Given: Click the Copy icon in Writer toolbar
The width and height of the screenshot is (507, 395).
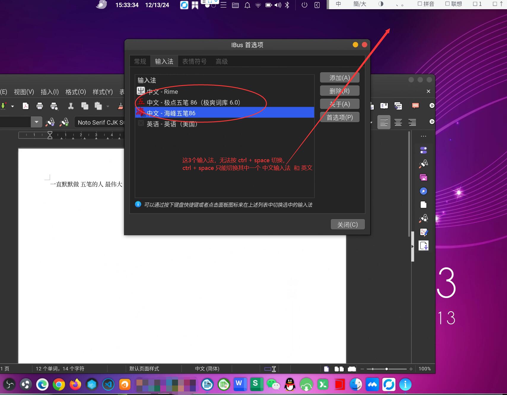Looking at the screenshot, I should click(x=85, y=106).
